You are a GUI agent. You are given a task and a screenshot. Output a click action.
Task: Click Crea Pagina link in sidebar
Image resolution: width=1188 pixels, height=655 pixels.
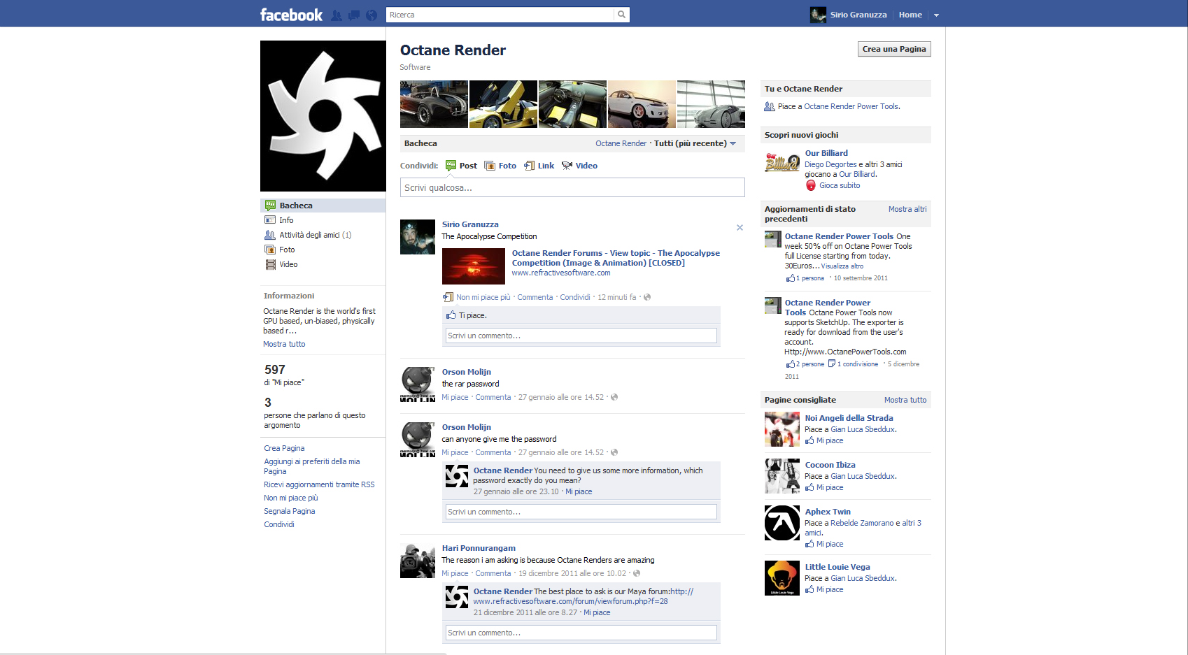tap(284, 448)
